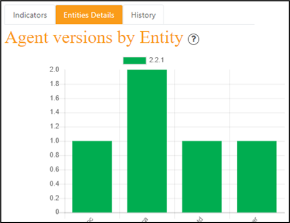The height and width of the screenshot is (223, 290).
Task: Click the 1.2 y-axis label
Action: 54,126
